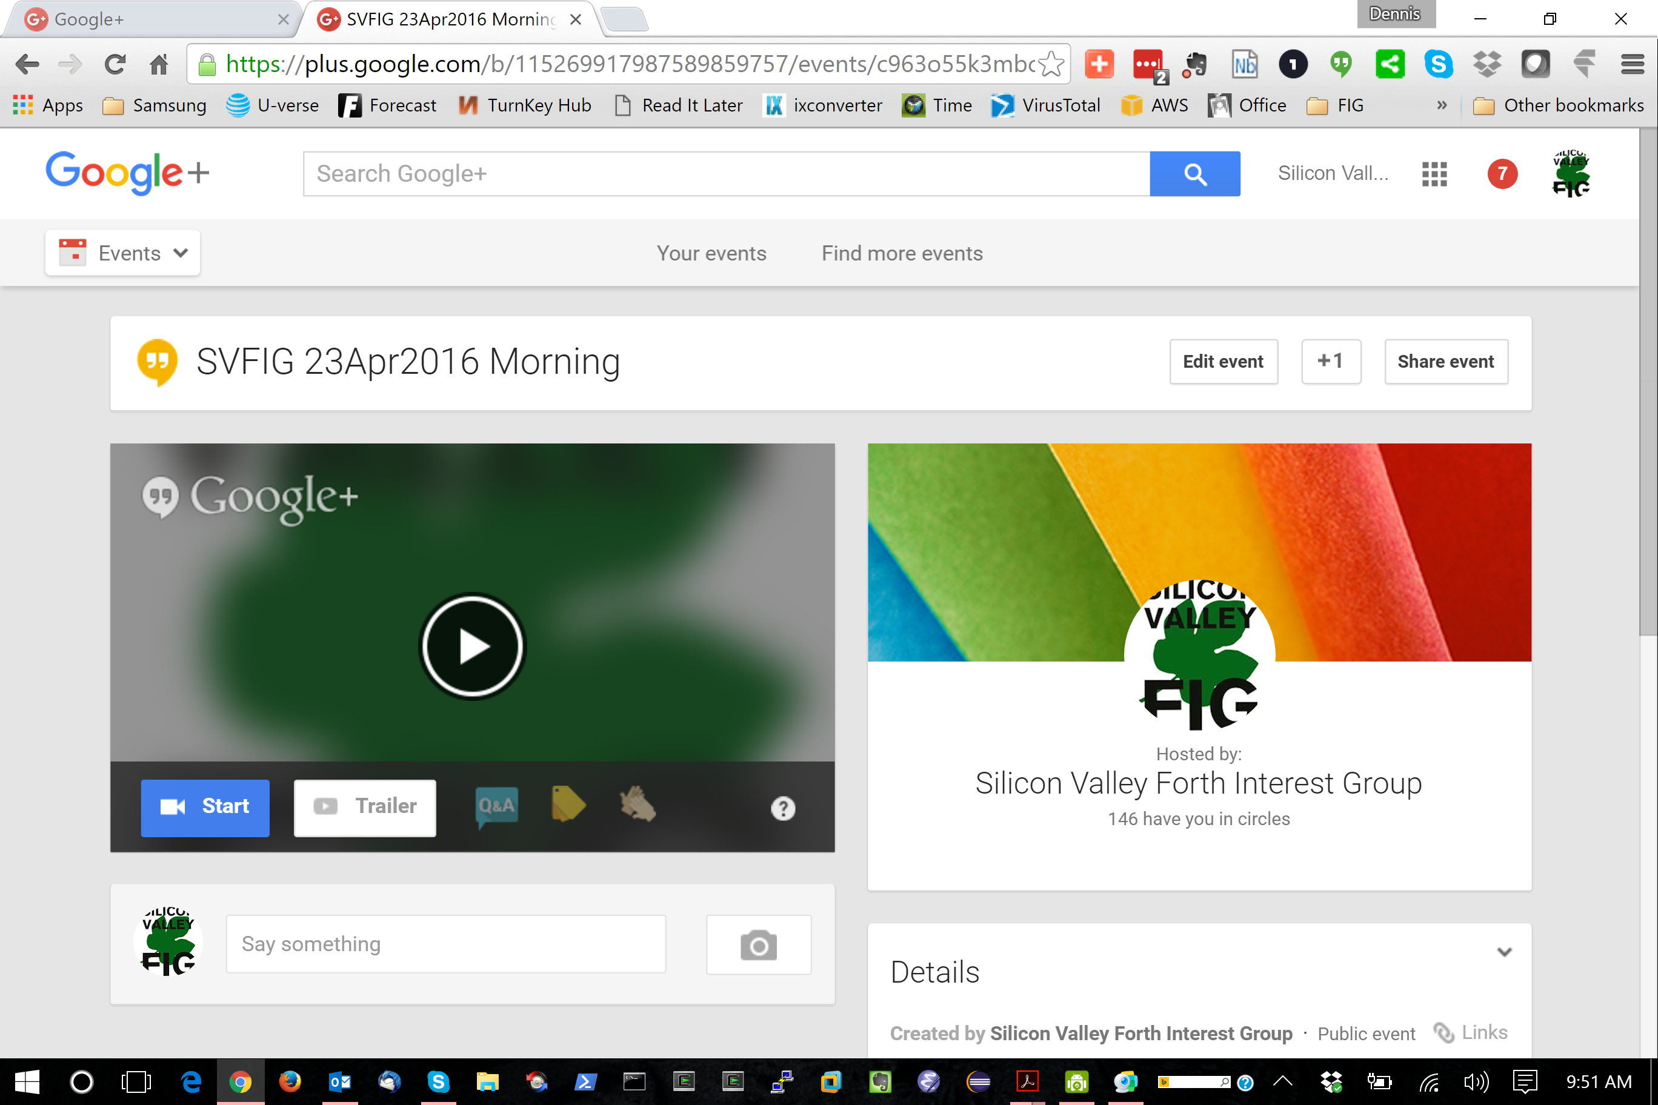Bookmark page with star icon
This screenshot has height=1105, width=1658.
coord(1051,64)
